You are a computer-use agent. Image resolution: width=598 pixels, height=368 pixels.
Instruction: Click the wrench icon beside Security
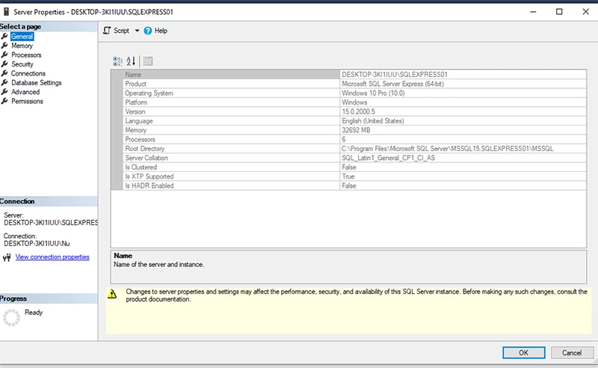[4, 64]
